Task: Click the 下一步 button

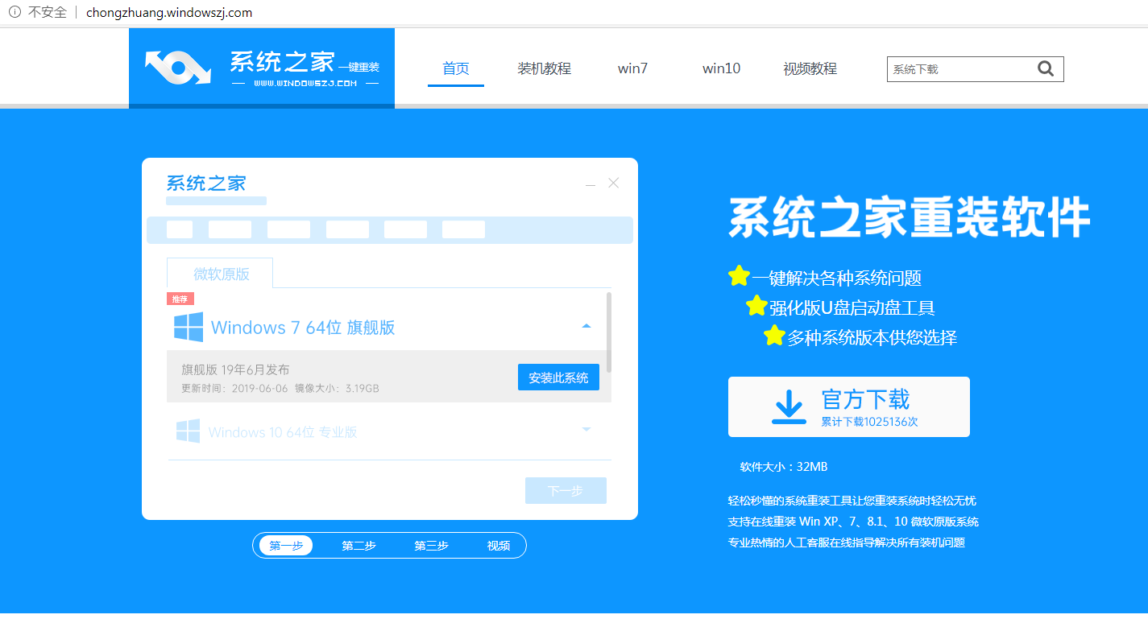Action: click(566, 490)
